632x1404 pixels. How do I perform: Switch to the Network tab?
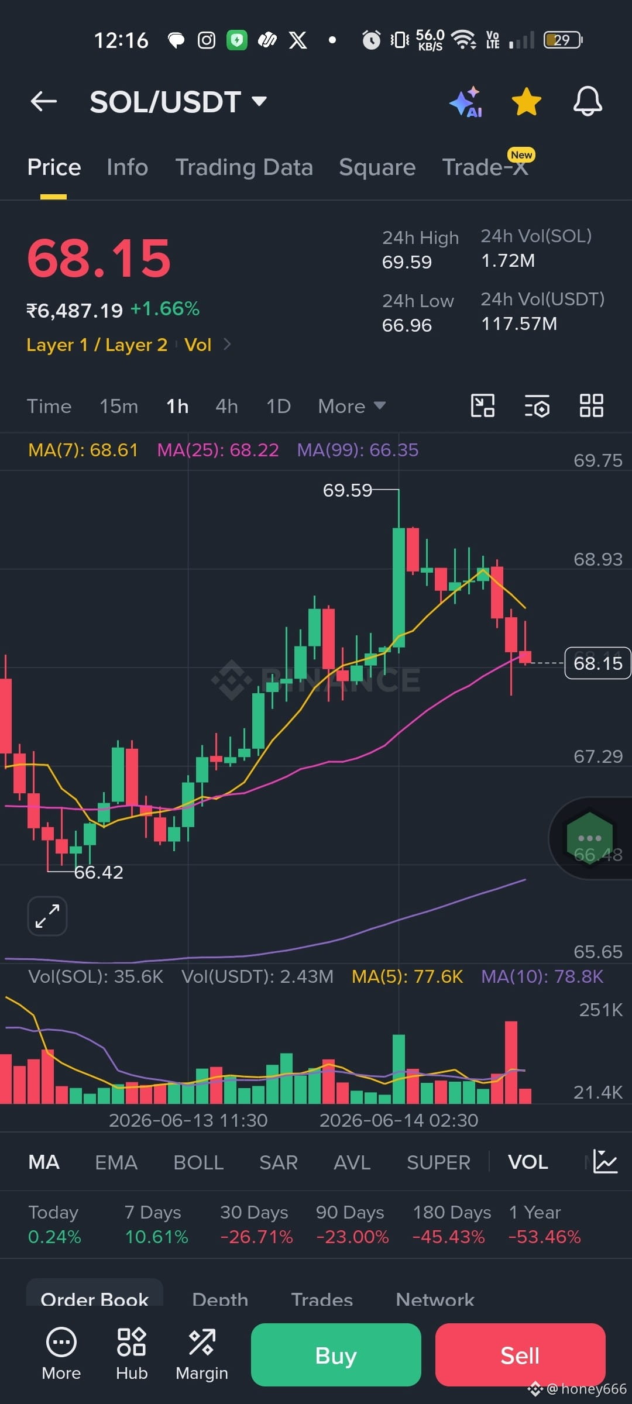[435, 1300]
